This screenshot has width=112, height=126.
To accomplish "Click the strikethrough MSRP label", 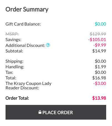I will click(12, 34).
